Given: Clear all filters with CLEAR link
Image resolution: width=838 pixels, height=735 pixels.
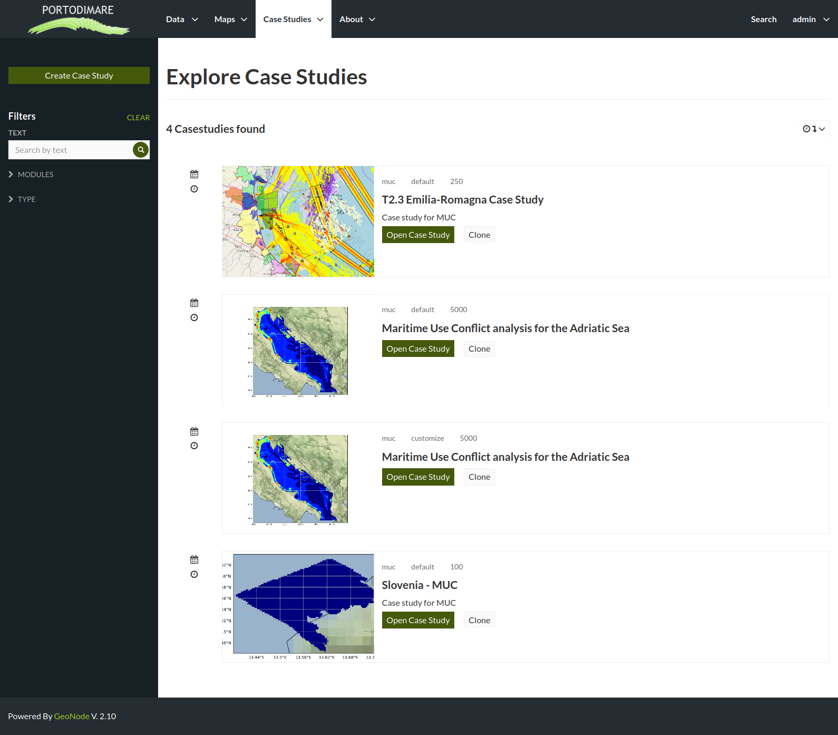Looking at the screenshot, I should [138, 118].
